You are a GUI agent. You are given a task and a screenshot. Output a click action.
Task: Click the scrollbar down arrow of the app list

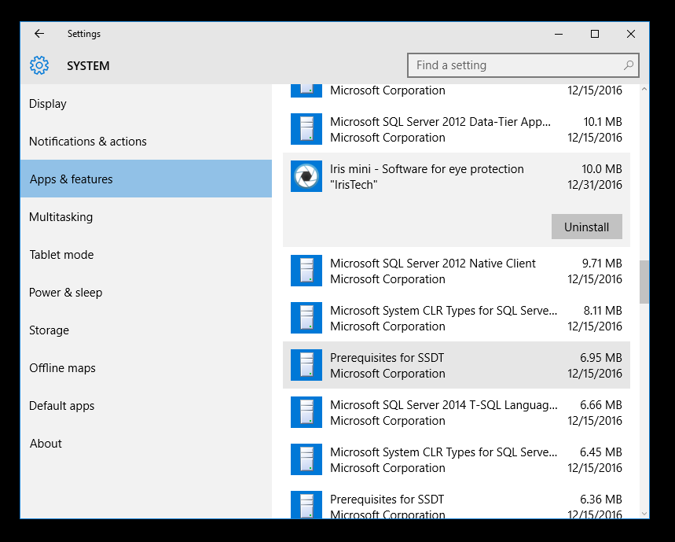[x=644, y=513]
